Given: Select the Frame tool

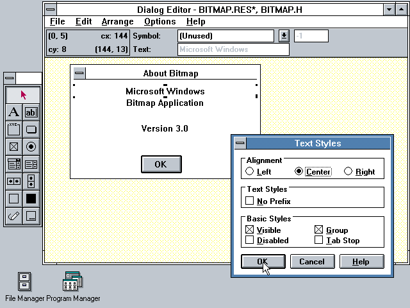Looking at the screenshot, I should click(14, 198).
